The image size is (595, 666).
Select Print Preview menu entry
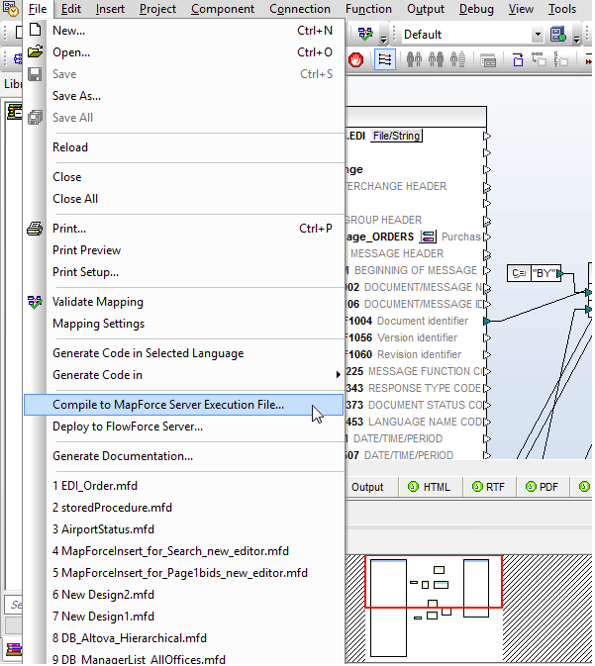click(x=183, y=249)
